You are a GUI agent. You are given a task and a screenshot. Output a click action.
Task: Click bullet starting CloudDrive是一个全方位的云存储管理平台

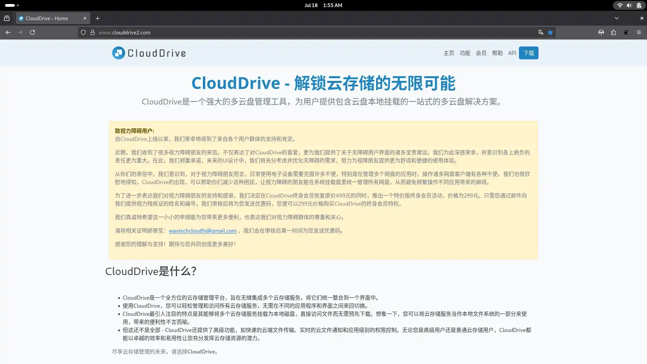(251, 298)
